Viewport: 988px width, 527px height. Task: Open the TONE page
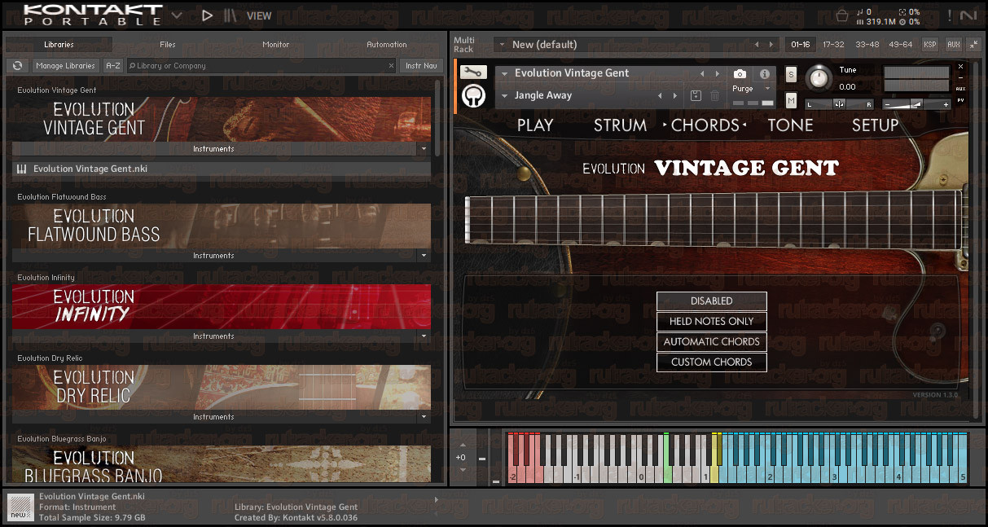point(791,125)
